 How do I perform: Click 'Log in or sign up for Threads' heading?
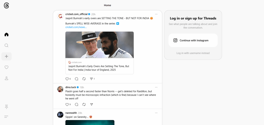coord(193,18)
